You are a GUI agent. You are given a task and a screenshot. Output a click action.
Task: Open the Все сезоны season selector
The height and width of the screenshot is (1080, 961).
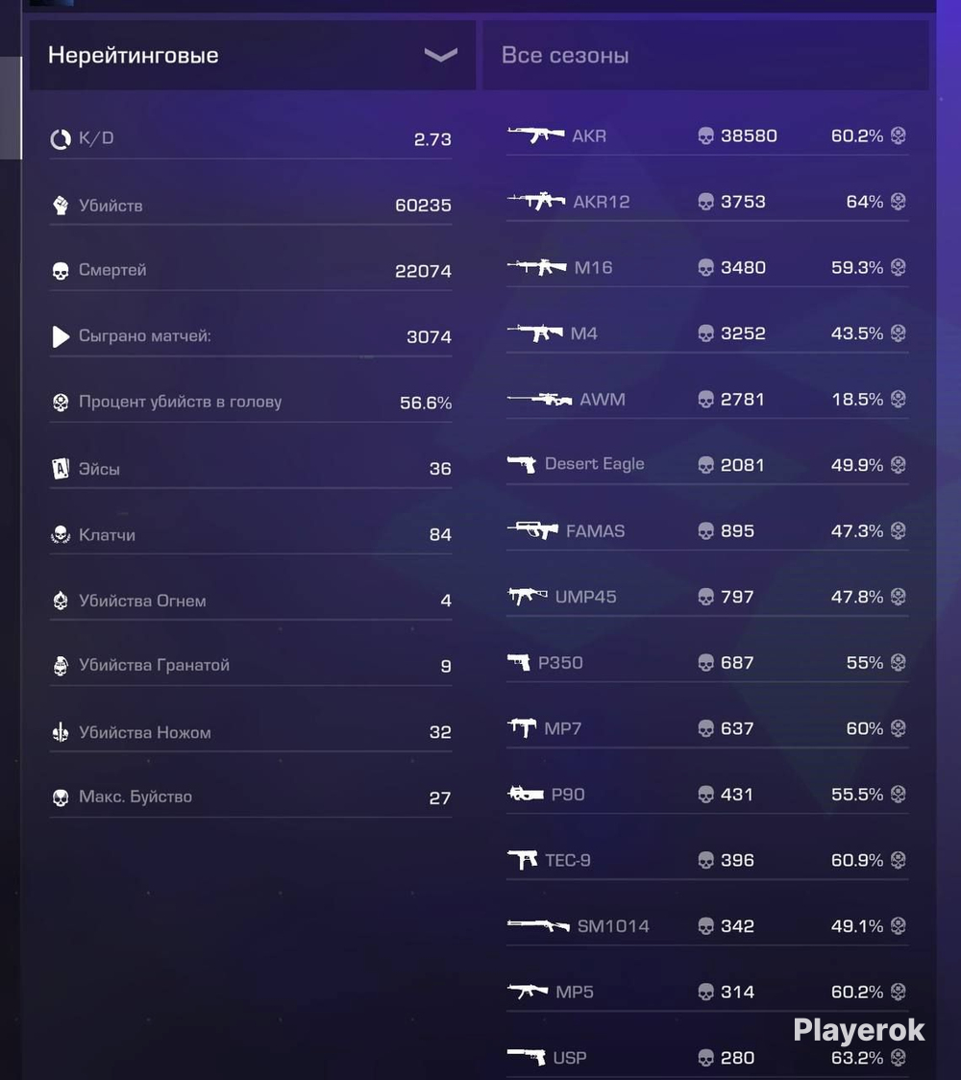(x=705, y=55)
